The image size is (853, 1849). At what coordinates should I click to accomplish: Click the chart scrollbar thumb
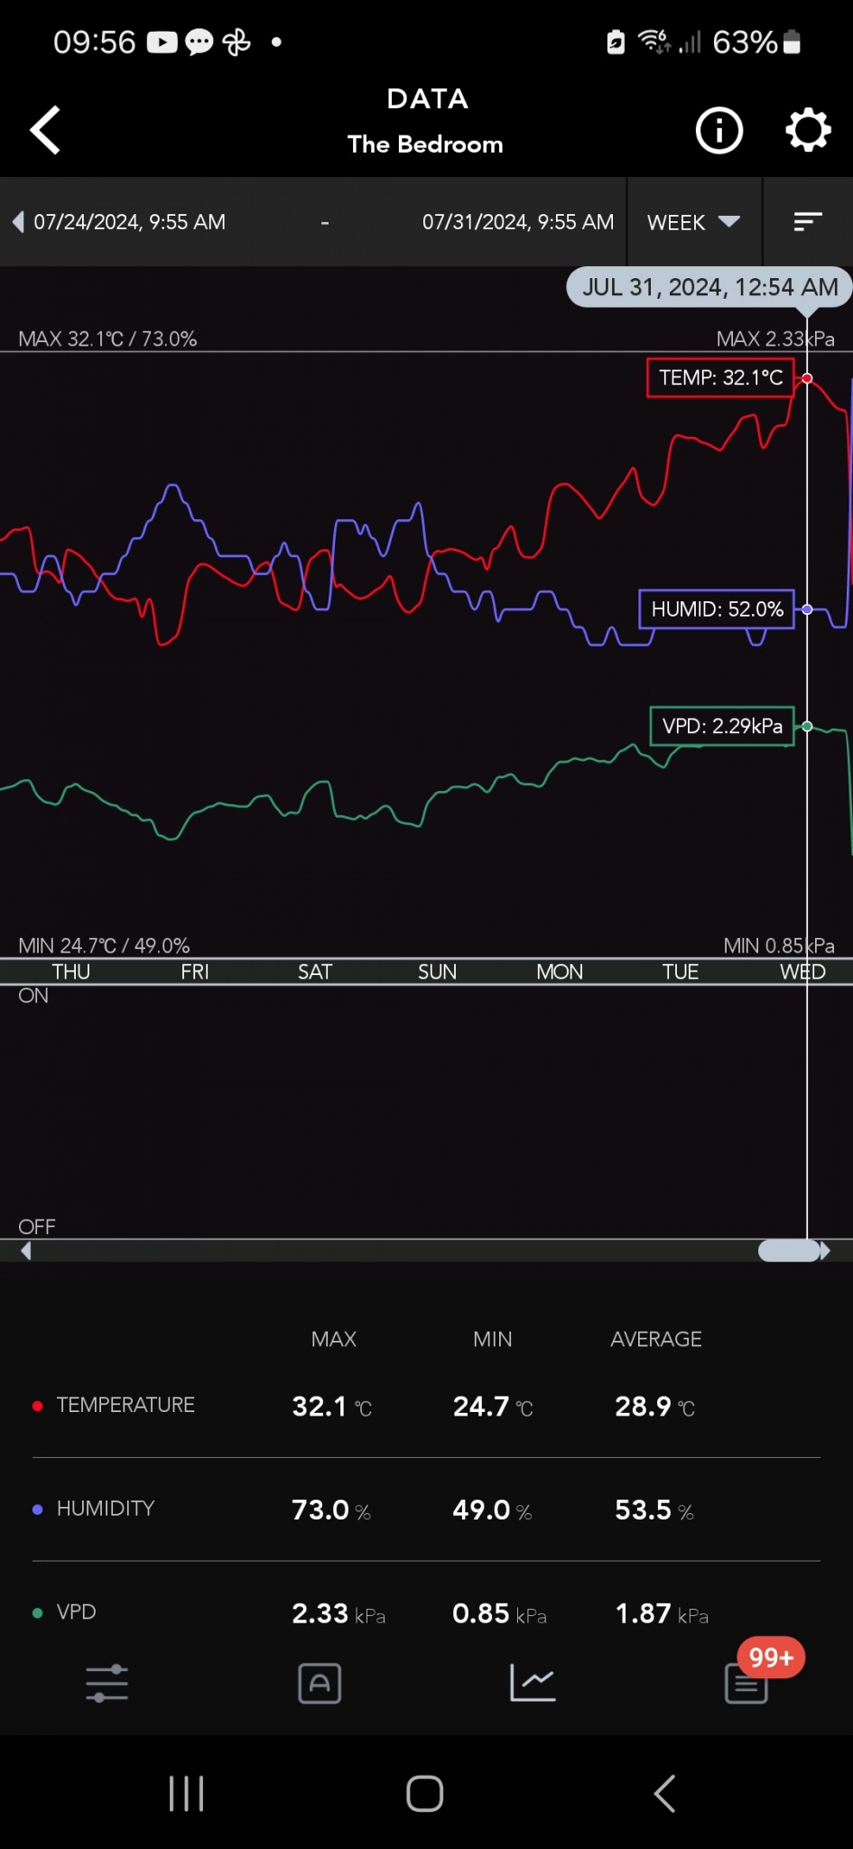coord(789,1250)
